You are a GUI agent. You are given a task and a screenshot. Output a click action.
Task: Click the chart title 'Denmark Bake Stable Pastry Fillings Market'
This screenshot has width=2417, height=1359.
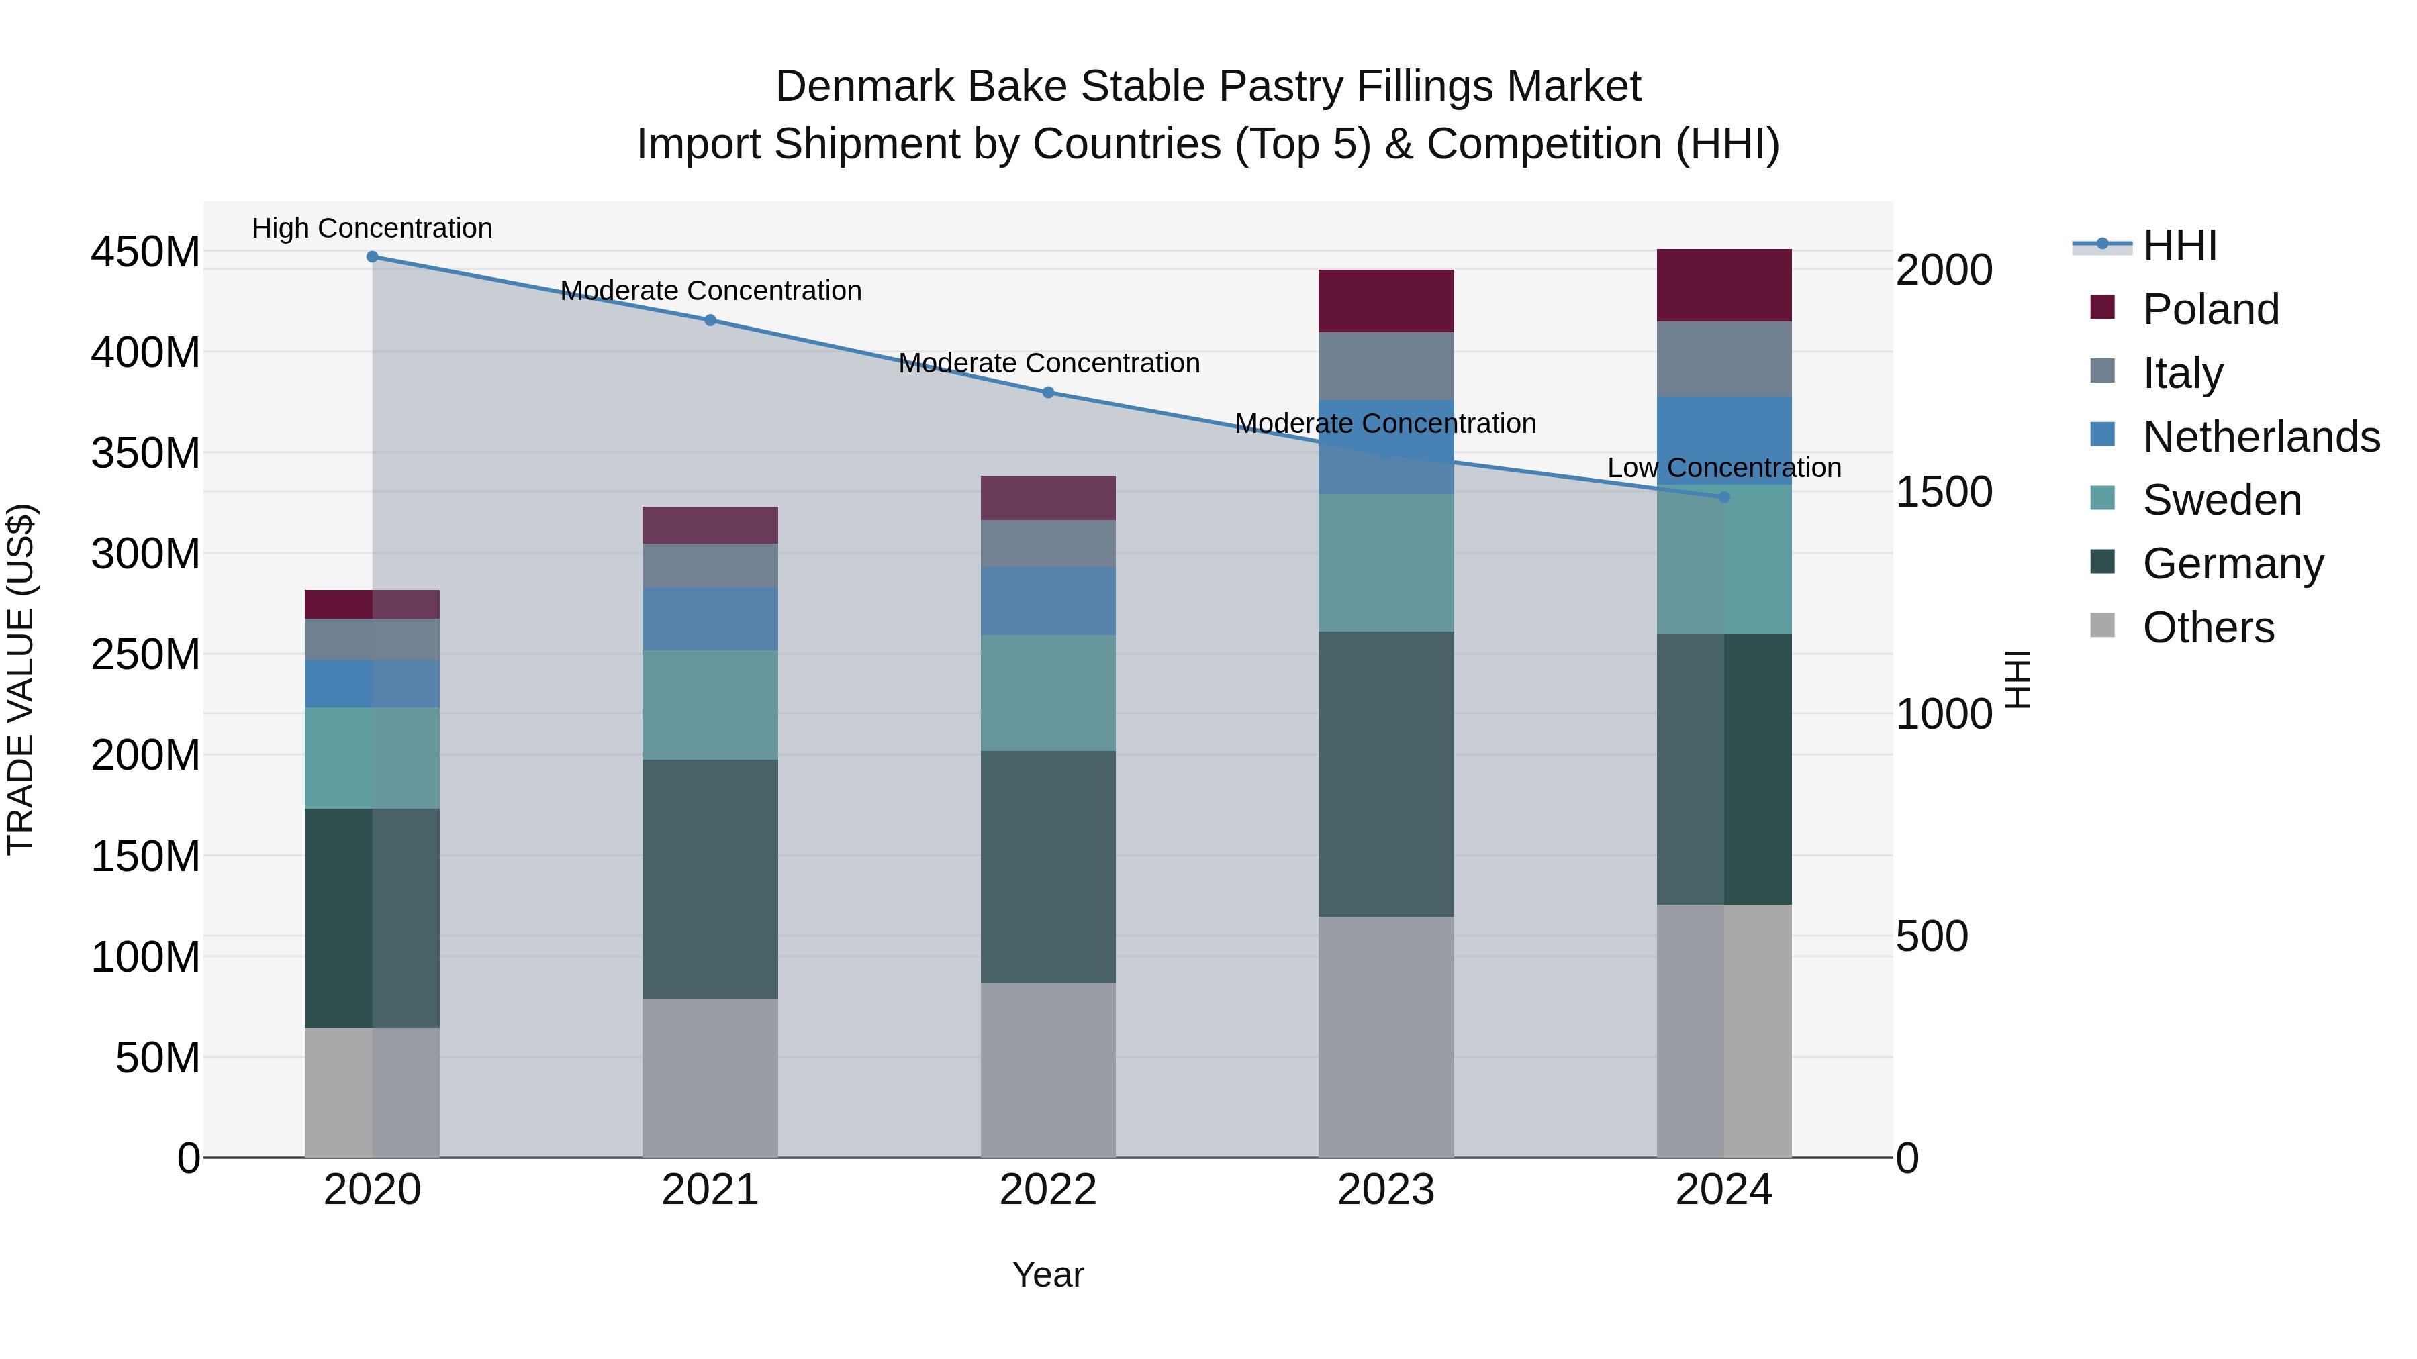coord(1208,87)
